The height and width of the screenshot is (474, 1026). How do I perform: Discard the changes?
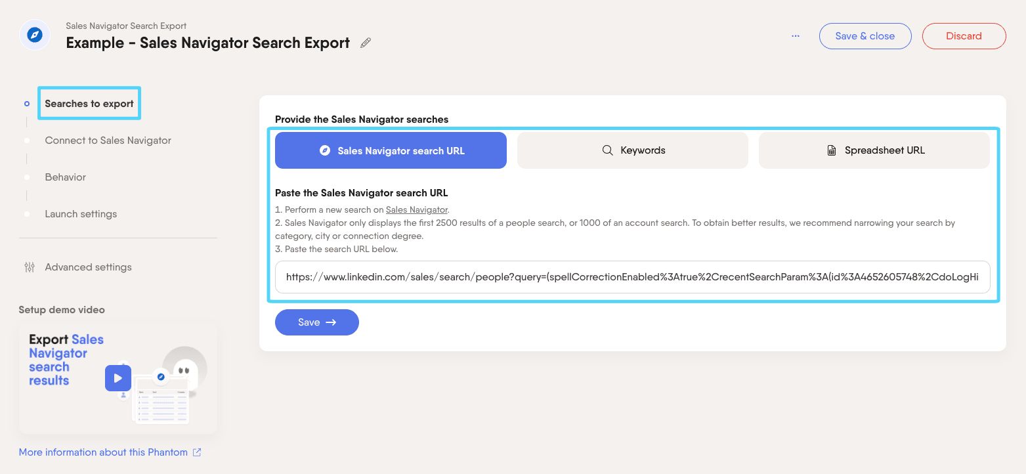point(964,36)
